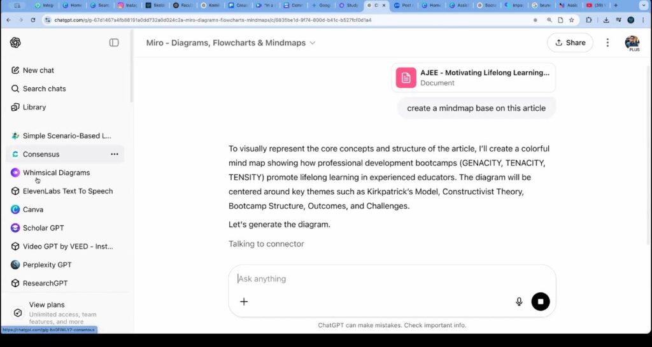The width and height of the screenshot is (652, 347).
Task: Expand the Miro GPT title dropdown
Action: pyautogui.click(x=230, y=43)
